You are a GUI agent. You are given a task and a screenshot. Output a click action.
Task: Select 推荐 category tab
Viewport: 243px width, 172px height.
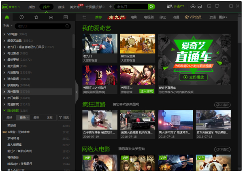click(x=98, y=17)
